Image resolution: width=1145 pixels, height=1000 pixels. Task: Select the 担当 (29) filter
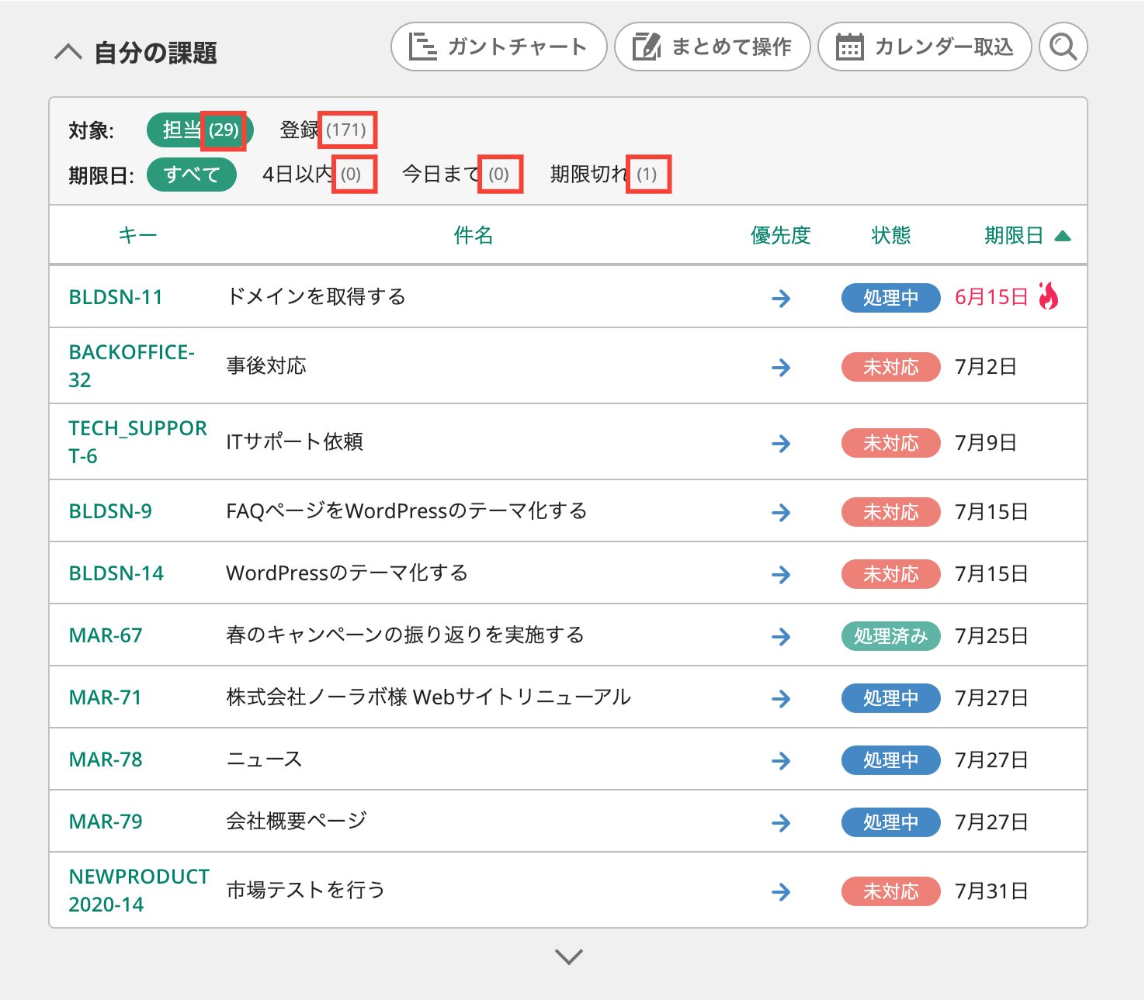coord(200,130)
